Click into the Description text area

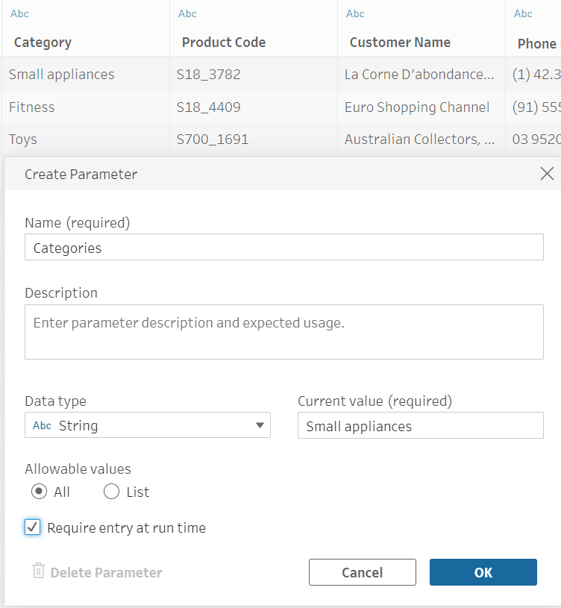(283, 332)
